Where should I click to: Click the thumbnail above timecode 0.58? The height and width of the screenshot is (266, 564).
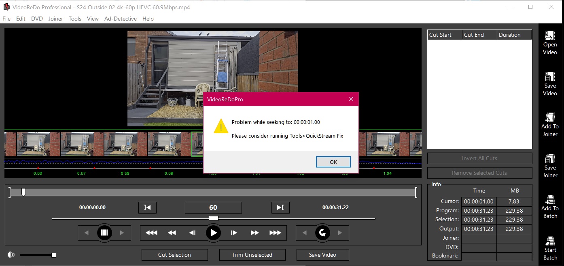point(126,144)
